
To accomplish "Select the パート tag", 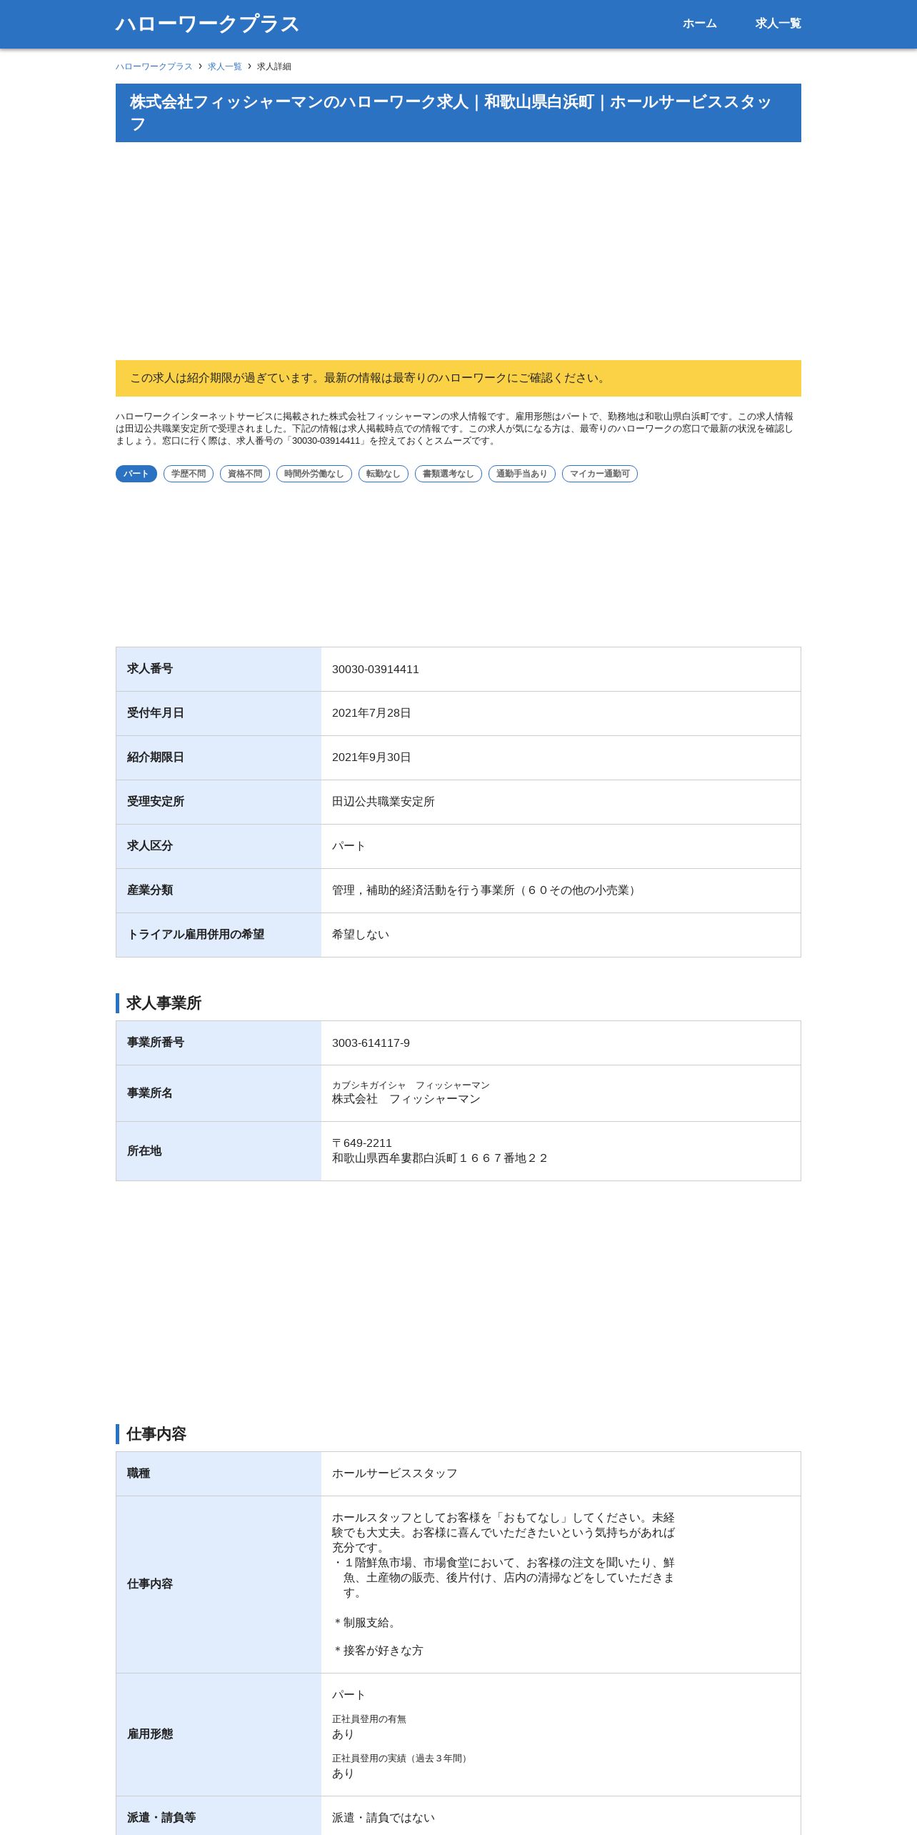I will pyautogui.click(x=136, y=474).
